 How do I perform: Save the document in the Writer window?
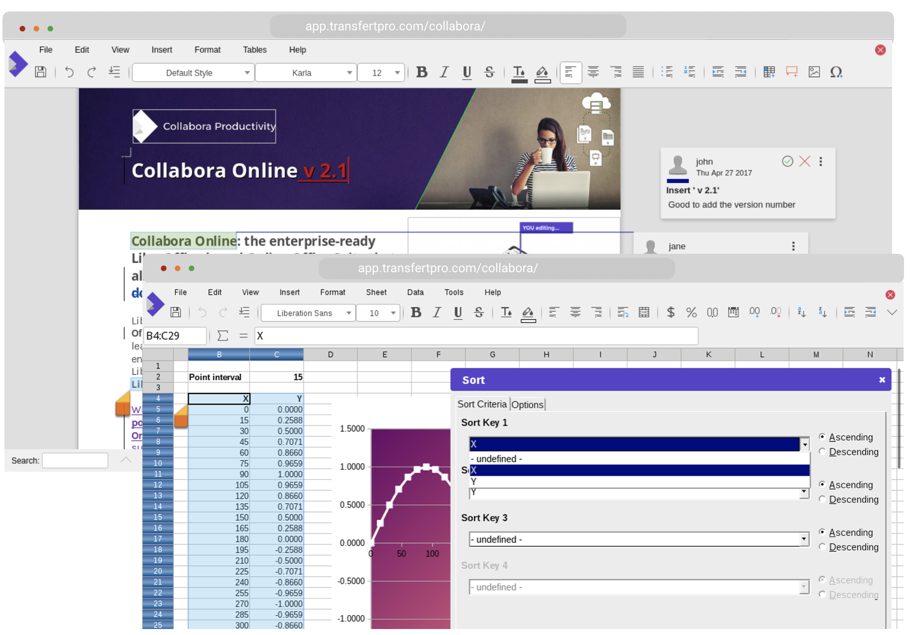41,72
